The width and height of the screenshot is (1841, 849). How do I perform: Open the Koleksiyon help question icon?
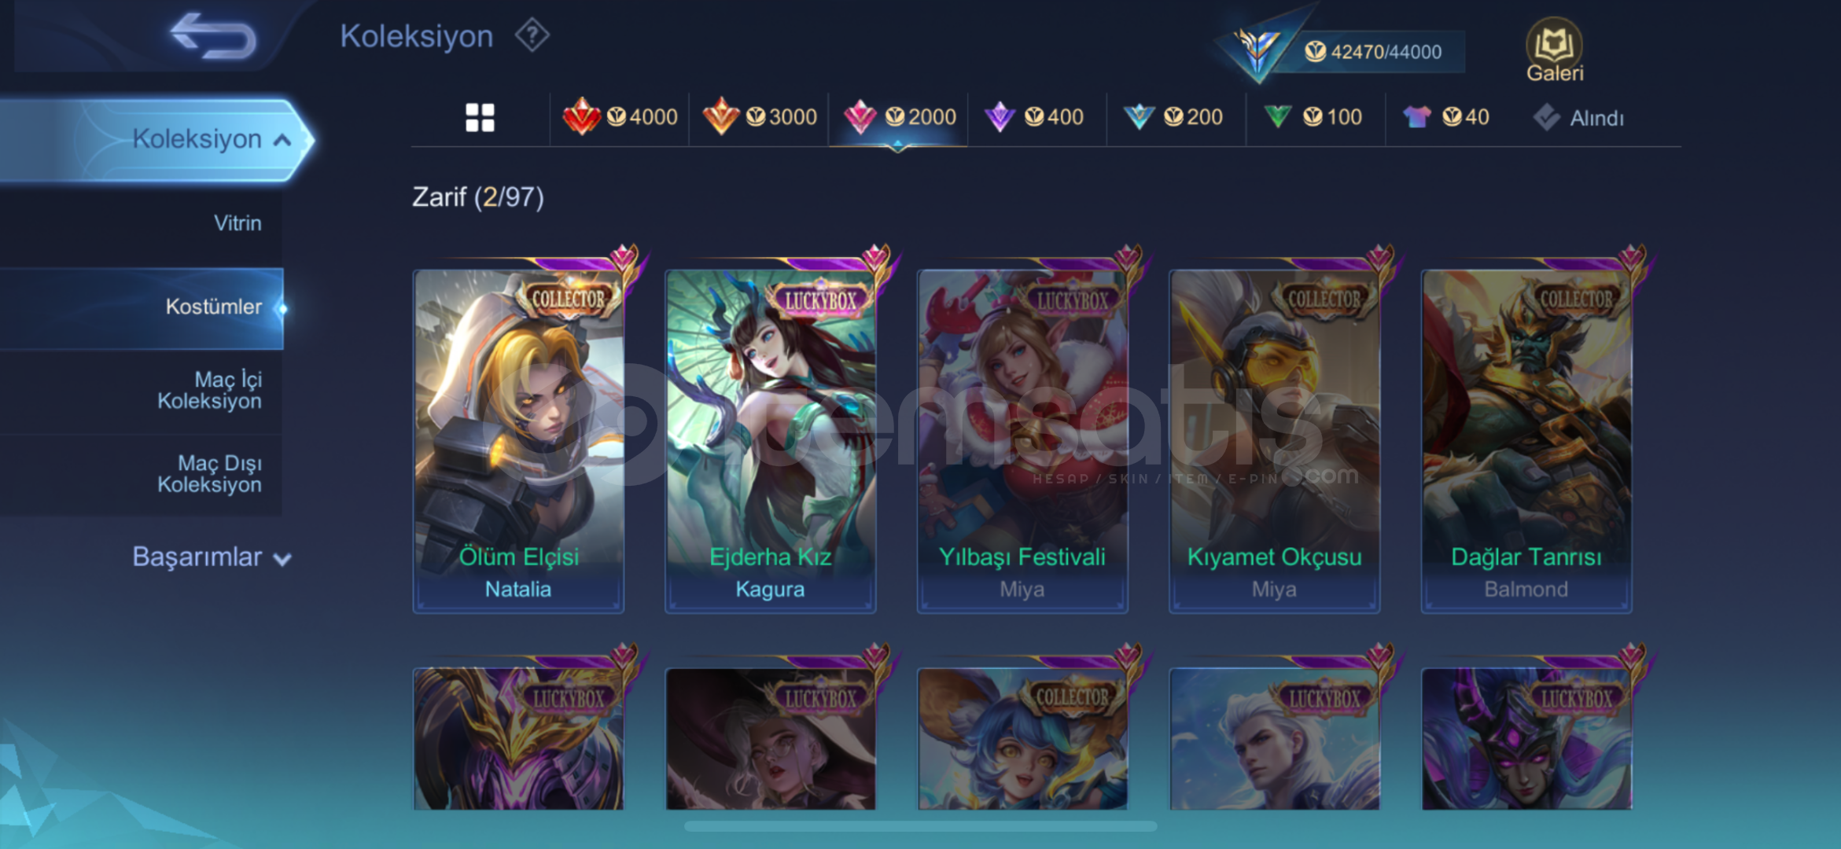tap(532, 35)
